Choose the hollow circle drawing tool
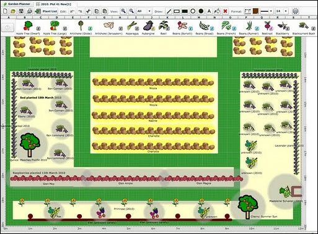 click(x=193, y=11)
